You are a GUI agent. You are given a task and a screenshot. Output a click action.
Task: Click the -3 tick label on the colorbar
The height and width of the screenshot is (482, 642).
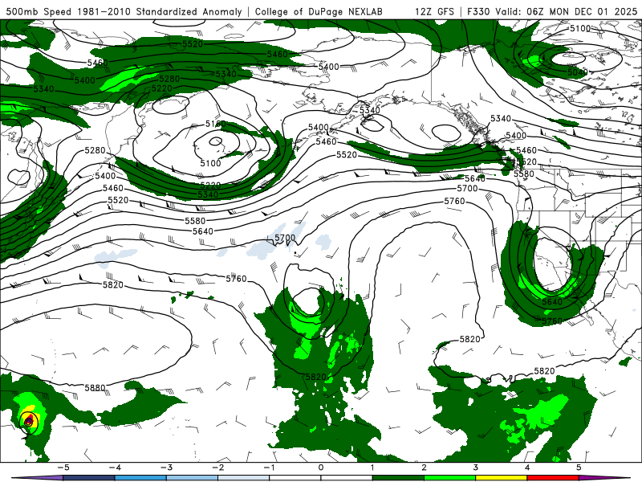pos(166,468)
